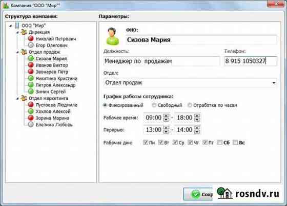Collapse the Дирекция tree branch
Viewport: 287px width, 206px height.
click(17, 32)
